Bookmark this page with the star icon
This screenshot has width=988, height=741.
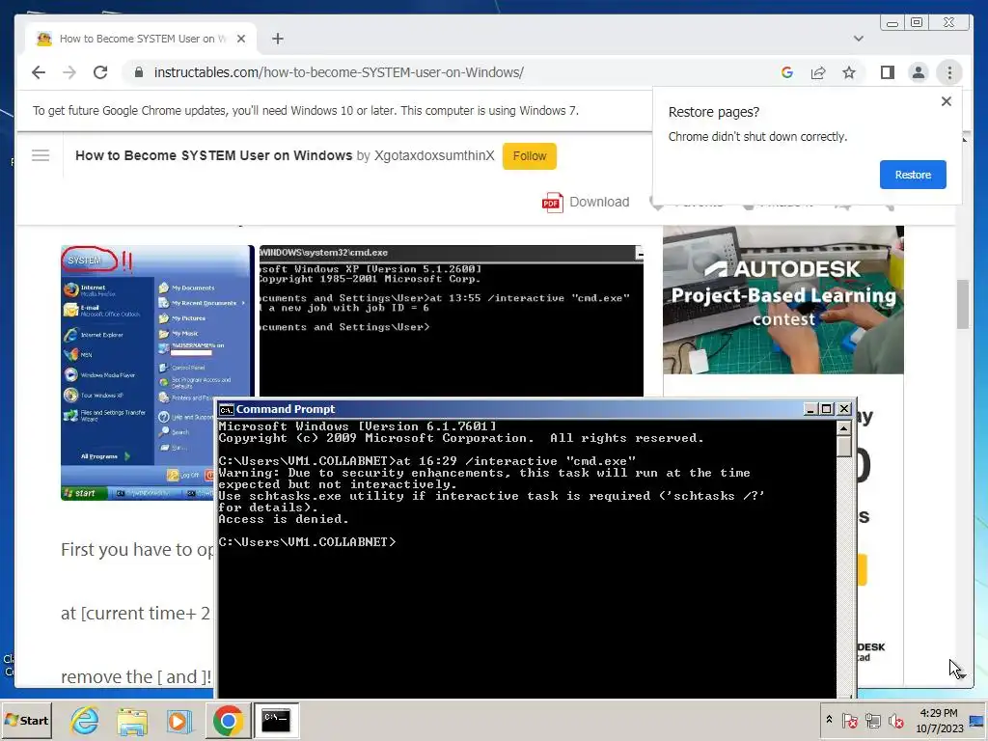pyautogui.click(x=849, y=72)
